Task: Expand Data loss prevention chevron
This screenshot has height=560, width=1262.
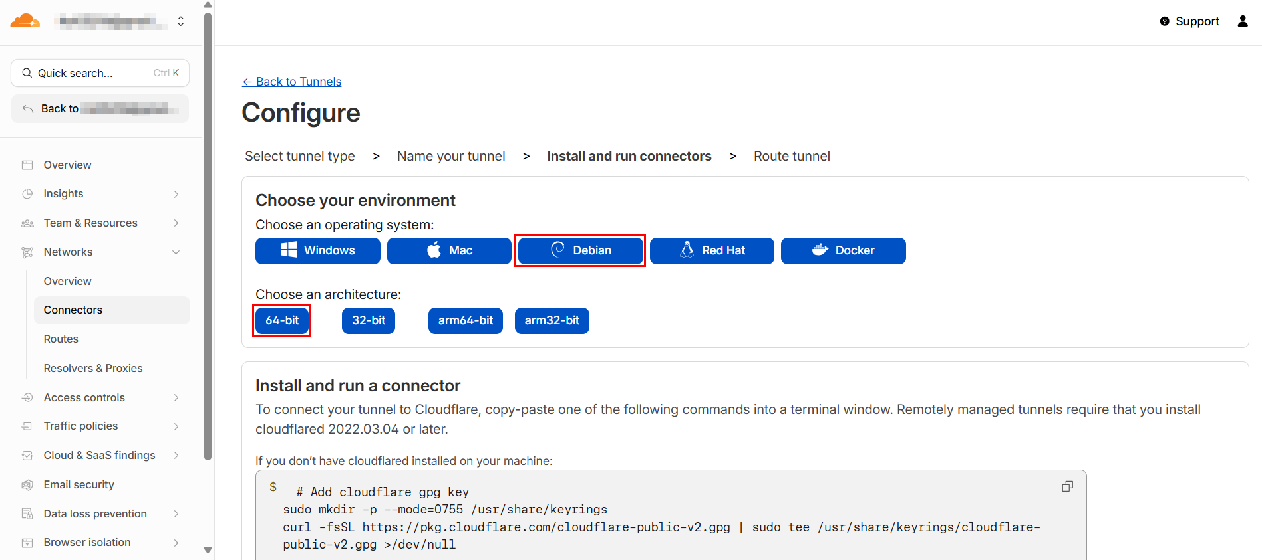Action: pyautogui.click(x=176, y=513)
